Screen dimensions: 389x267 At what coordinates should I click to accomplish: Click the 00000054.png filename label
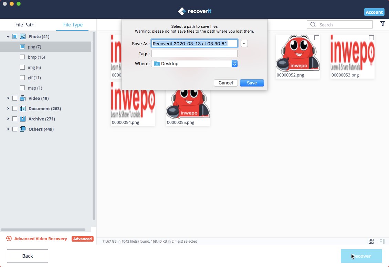pyautogui.click(x=125, y=123)
